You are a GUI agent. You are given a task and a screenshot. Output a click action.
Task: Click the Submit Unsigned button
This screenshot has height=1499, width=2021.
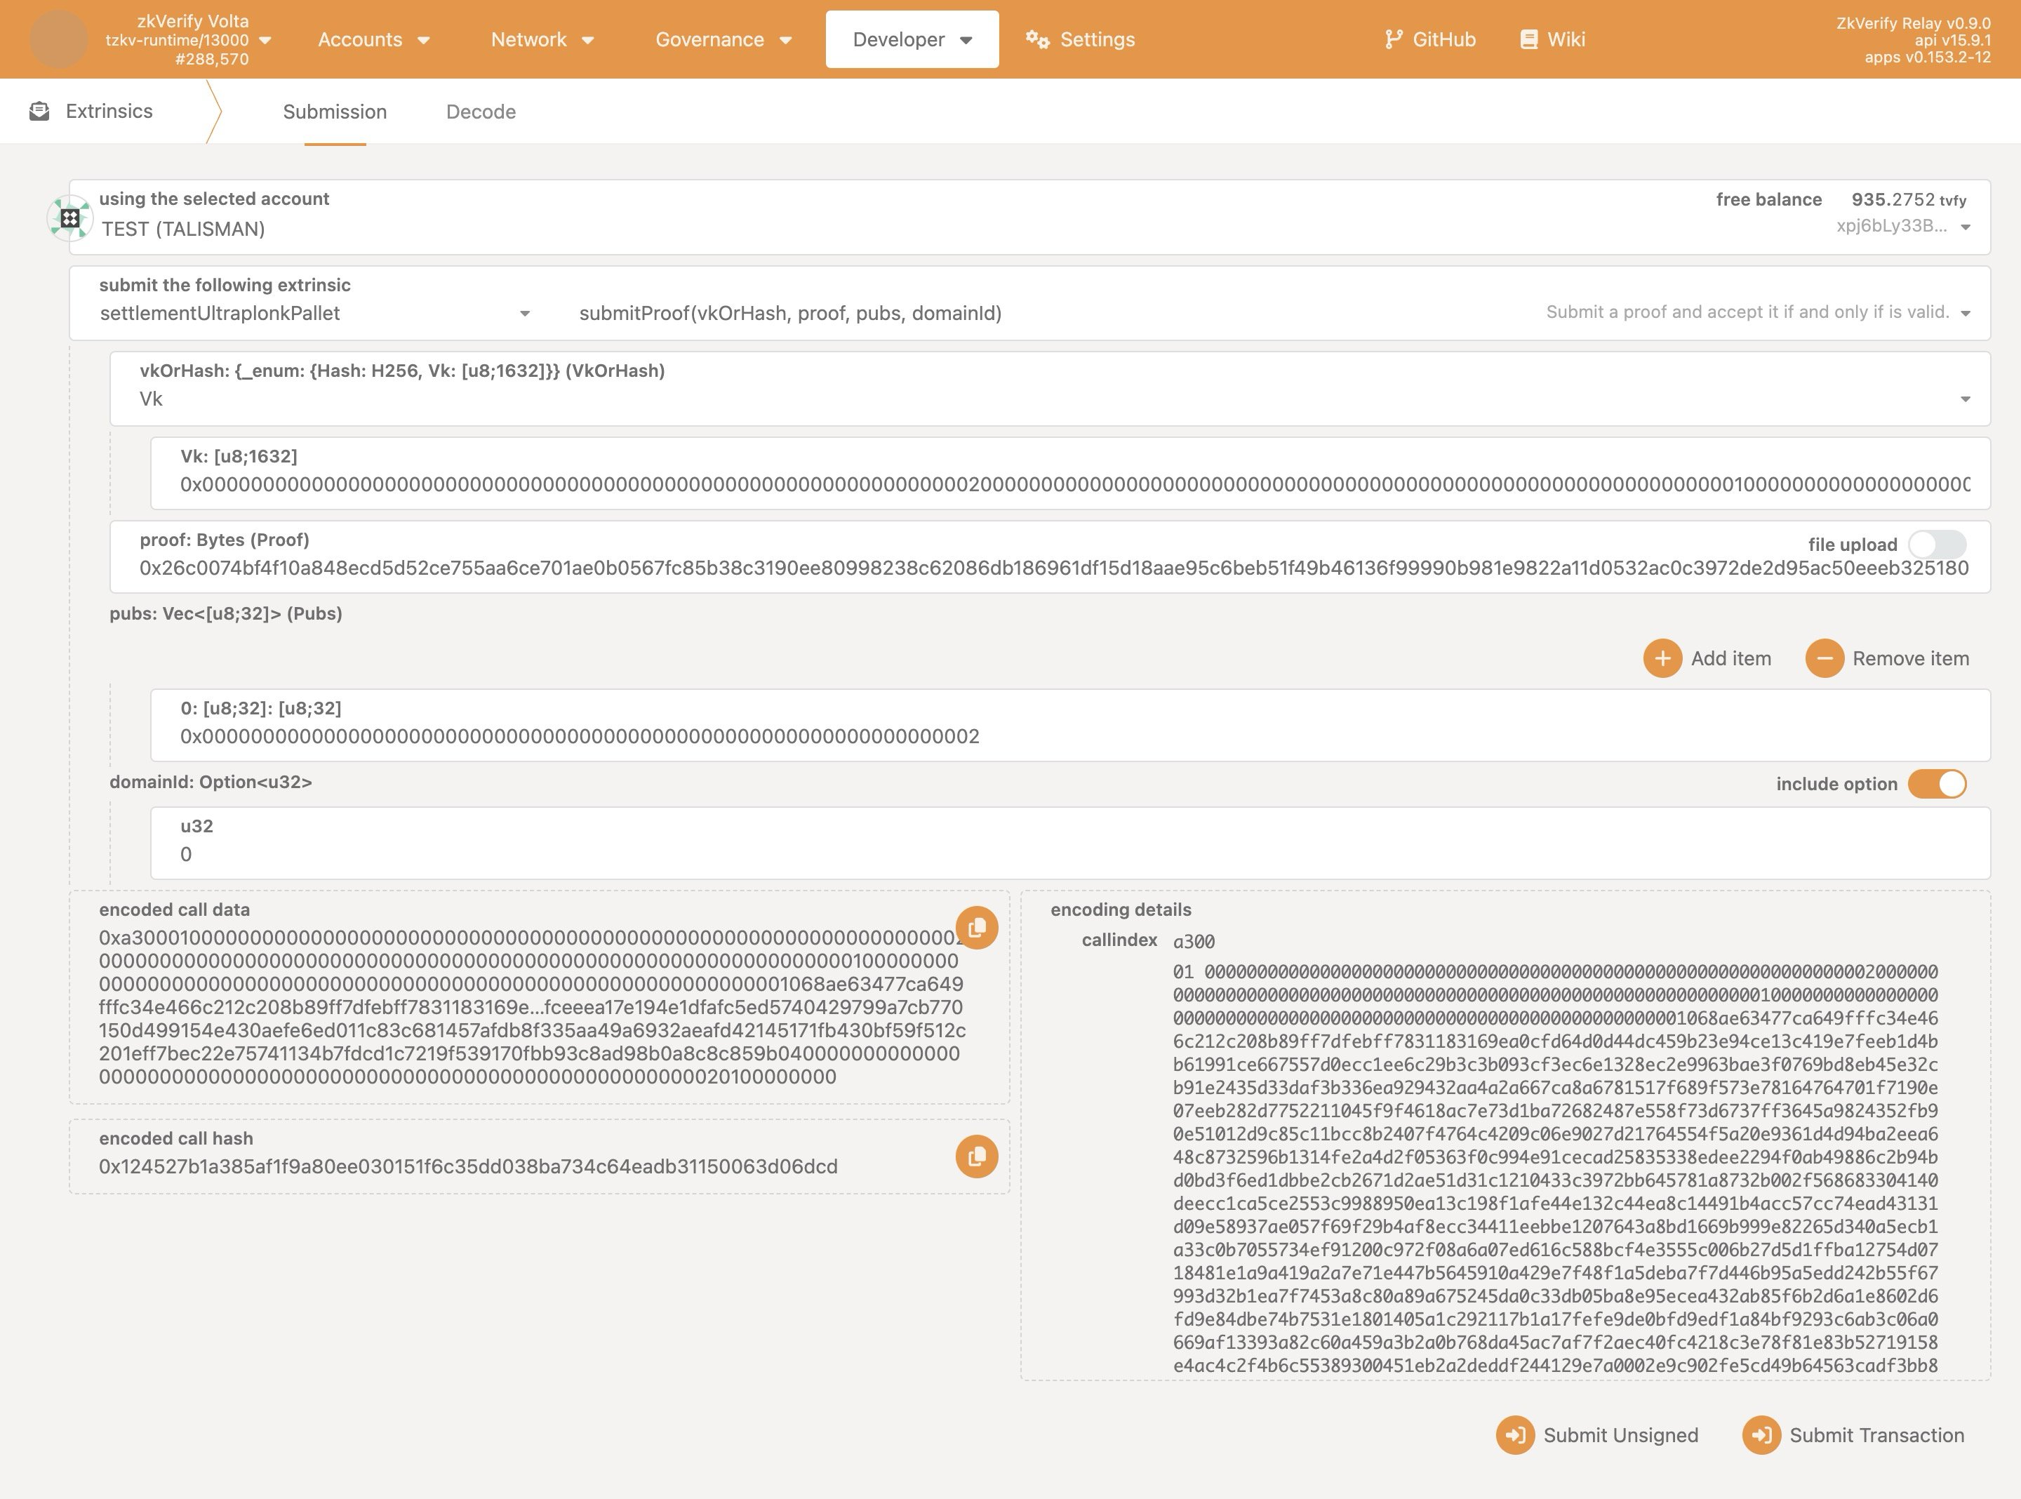[x=1597, y=1434]
